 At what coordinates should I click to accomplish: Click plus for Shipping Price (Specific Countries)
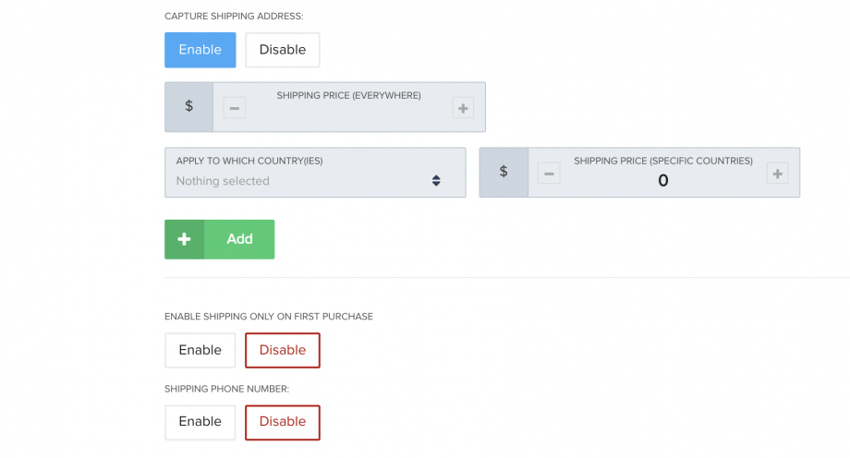click(x=777, y=173)
